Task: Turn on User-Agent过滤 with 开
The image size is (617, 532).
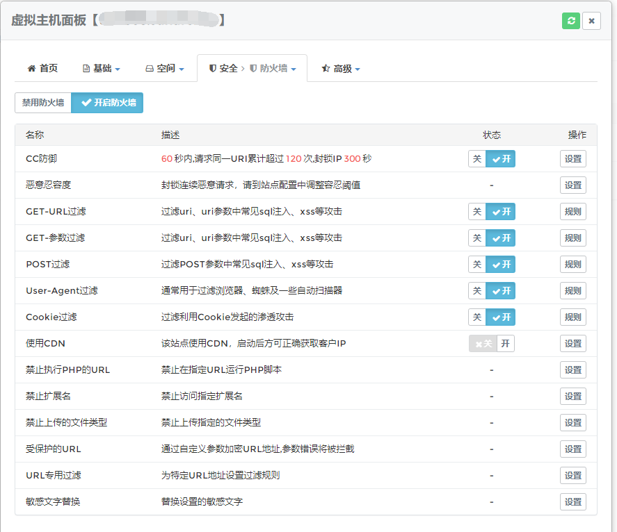Action: pos(501,290)
